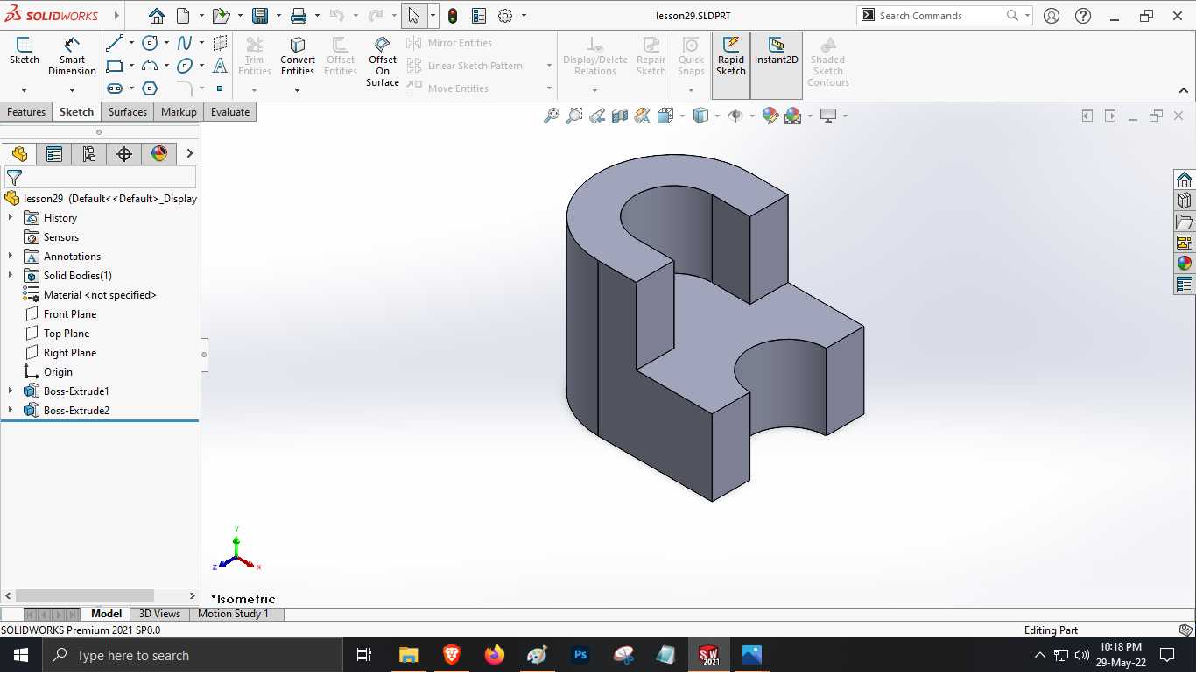Select the Line sketch tool
Viewport: 1196px width, 683px height.
point(115,43)
